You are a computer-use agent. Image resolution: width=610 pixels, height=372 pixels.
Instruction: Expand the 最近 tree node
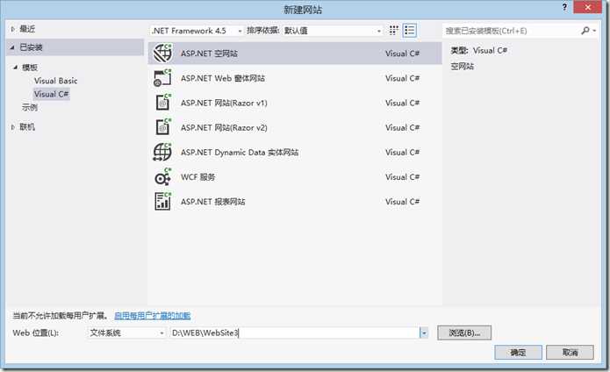[x=12, y=29]
